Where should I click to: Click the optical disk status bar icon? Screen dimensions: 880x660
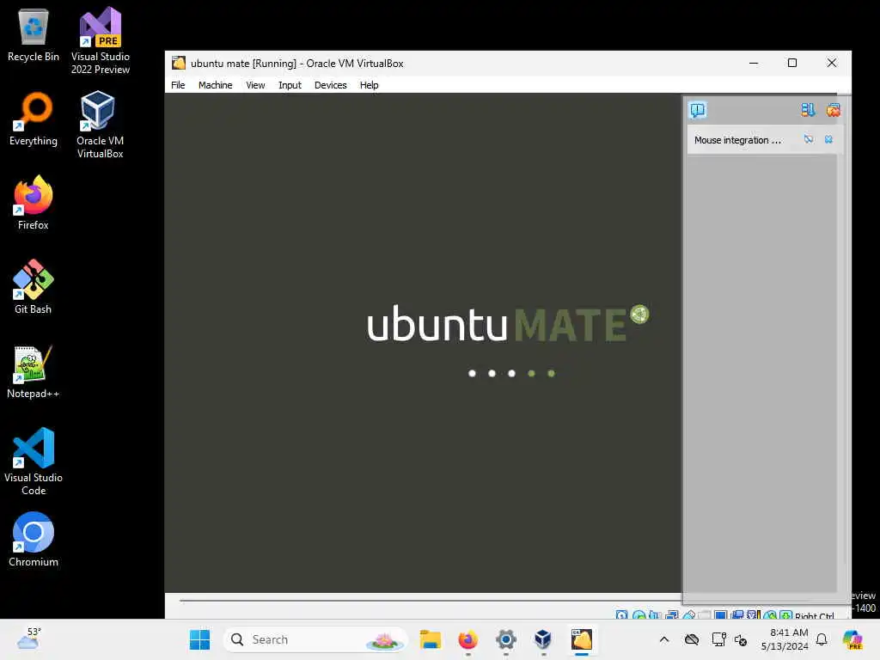(639, 615)
